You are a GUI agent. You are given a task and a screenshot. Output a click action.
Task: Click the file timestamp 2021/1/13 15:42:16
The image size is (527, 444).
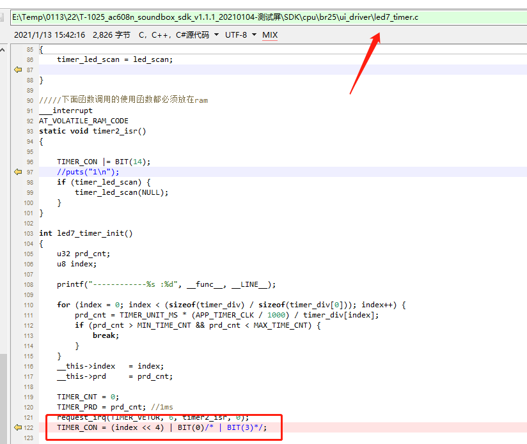[49, 35]
